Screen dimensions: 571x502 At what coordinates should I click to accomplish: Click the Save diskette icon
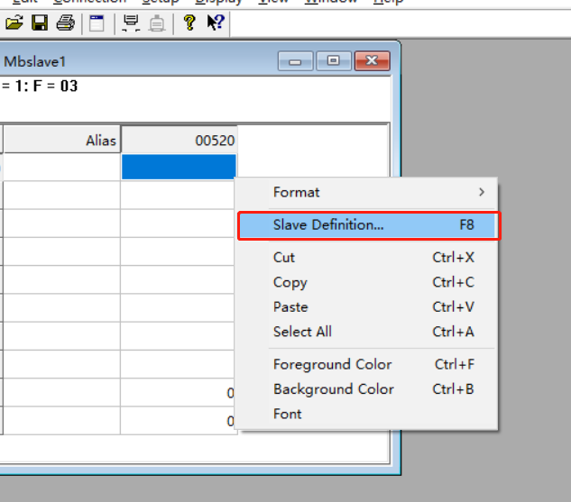click(40, 23)
